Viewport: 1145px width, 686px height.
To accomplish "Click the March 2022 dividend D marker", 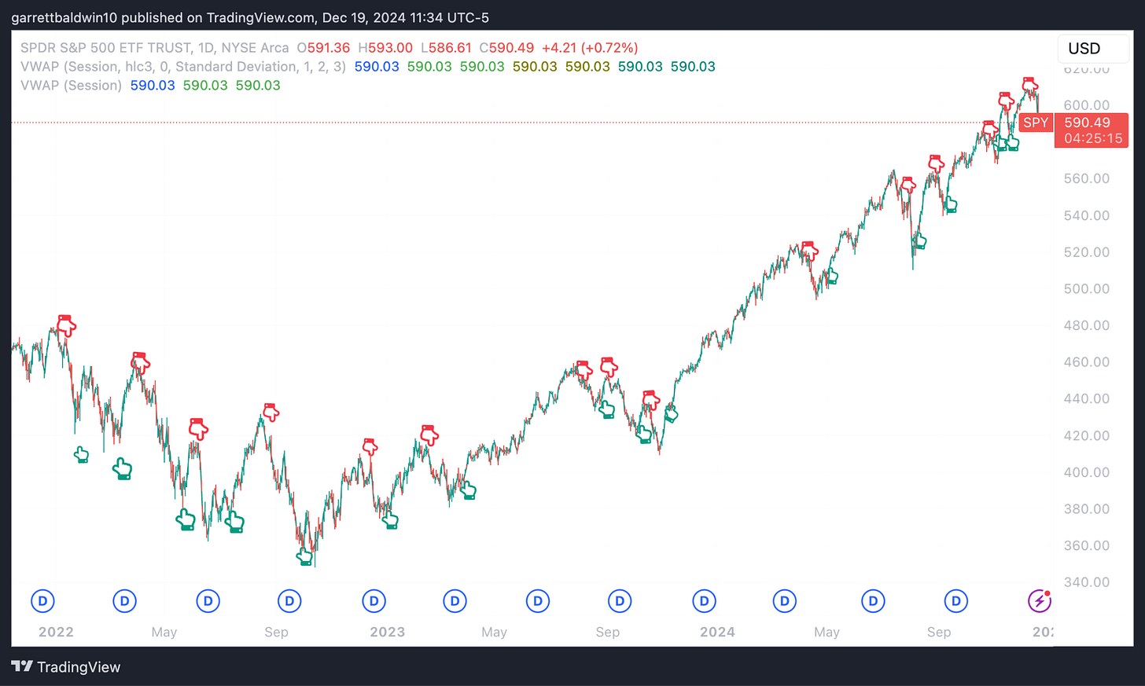I will point(124,601).
